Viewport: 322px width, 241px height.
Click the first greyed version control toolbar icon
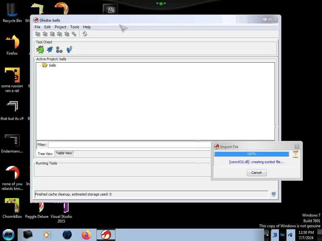[x=38, y=34]
